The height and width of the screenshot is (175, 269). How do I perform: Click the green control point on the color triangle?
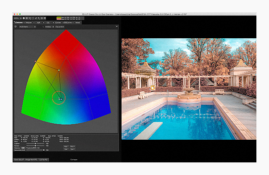59,70
